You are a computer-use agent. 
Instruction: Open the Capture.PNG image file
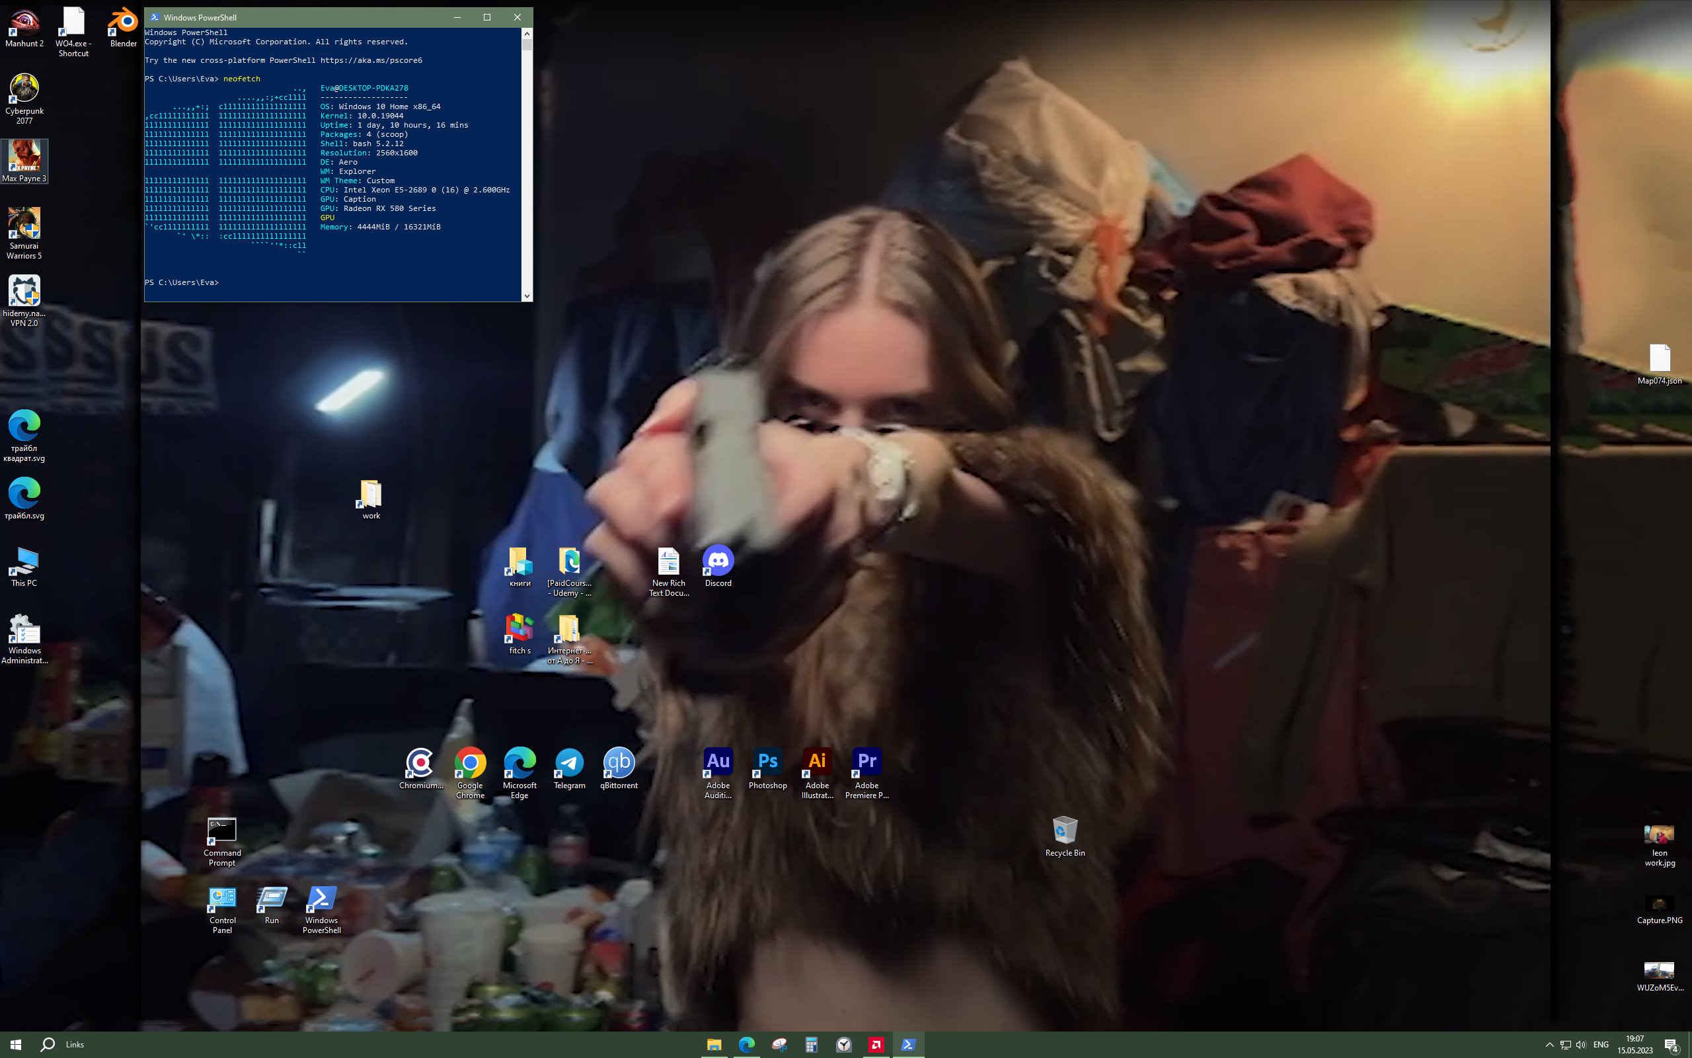pyautogui.click(x=1659, y=910)
